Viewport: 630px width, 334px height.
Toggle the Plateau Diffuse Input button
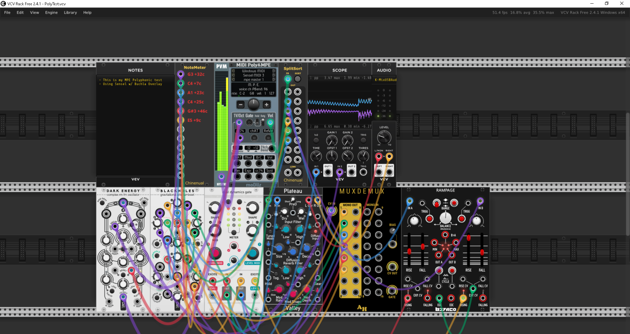316,231
